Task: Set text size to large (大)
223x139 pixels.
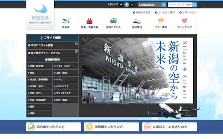Action: click(x=132, y=5)
